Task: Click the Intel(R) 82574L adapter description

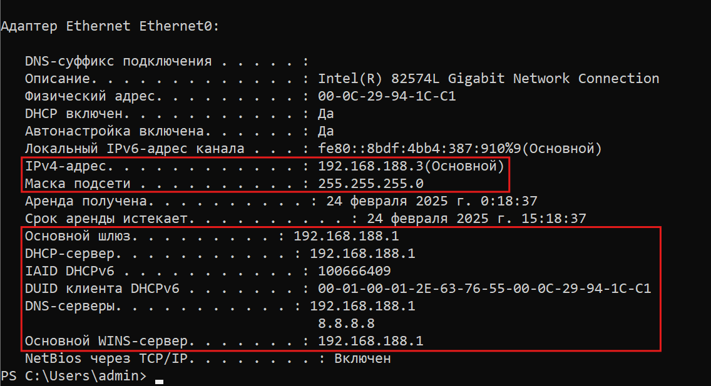Action: (488, 79)
